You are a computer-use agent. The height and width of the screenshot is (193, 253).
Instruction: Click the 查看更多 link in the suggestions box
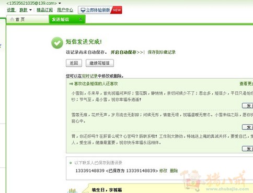click(246, 83)
